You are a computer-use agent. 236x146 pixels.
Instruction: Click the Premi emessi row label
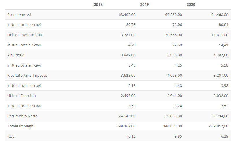coord(19,15)
